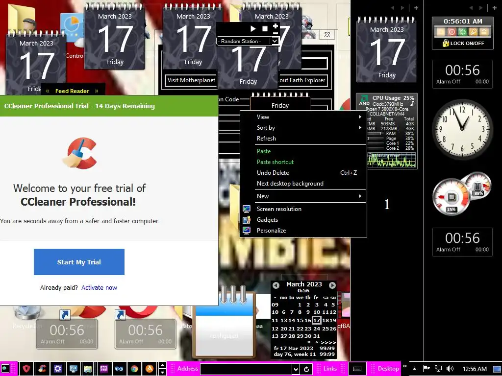Click the Earth Explorer button

302,80
